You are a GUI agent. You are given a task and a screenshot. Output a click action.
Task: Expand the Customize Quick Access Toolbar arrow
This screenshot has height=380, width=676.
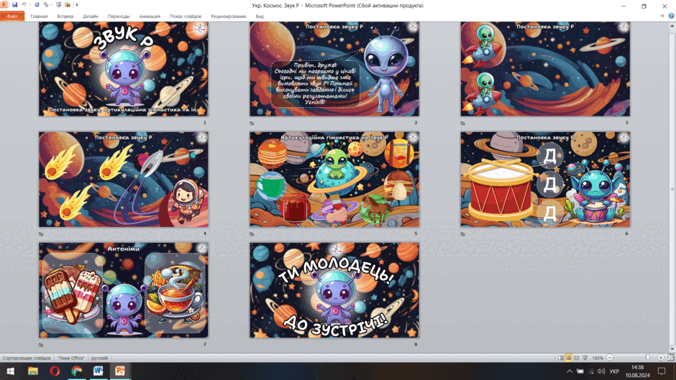click(77, 5)
